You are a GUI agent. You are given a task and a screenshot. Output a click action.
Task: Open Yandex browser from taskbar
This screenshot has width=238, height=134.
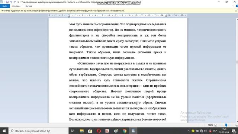(107, 131)
